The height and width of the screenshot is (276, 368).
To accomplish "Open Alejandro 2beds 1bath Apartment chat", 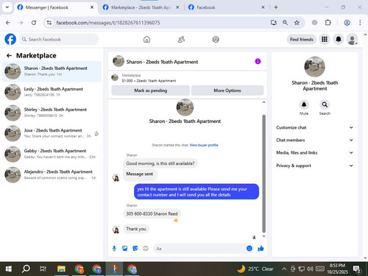I will click(x=52, y=174).
